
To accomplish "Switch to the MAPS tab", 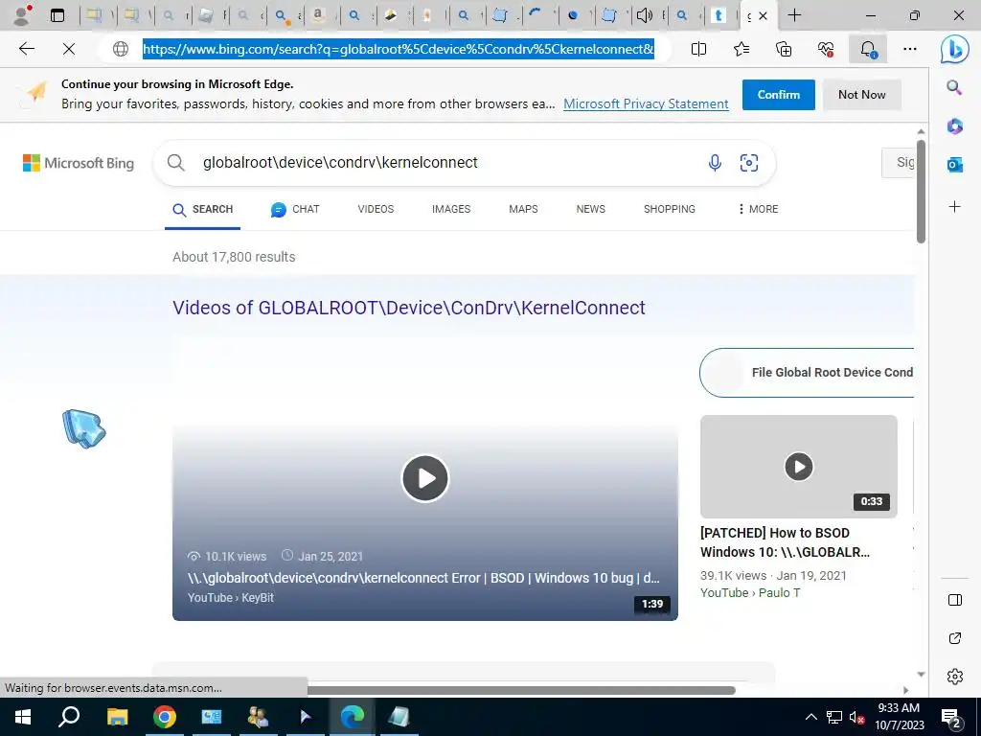I will (523, 209).
